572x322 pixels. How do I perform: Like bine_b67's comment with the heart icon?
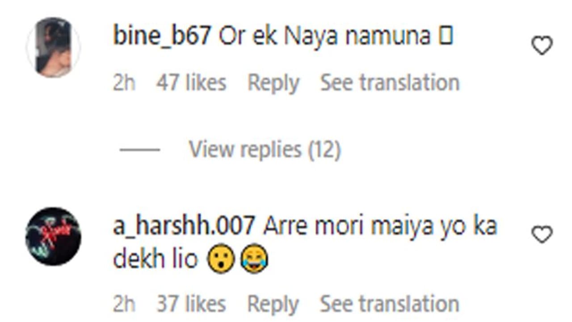542,45
